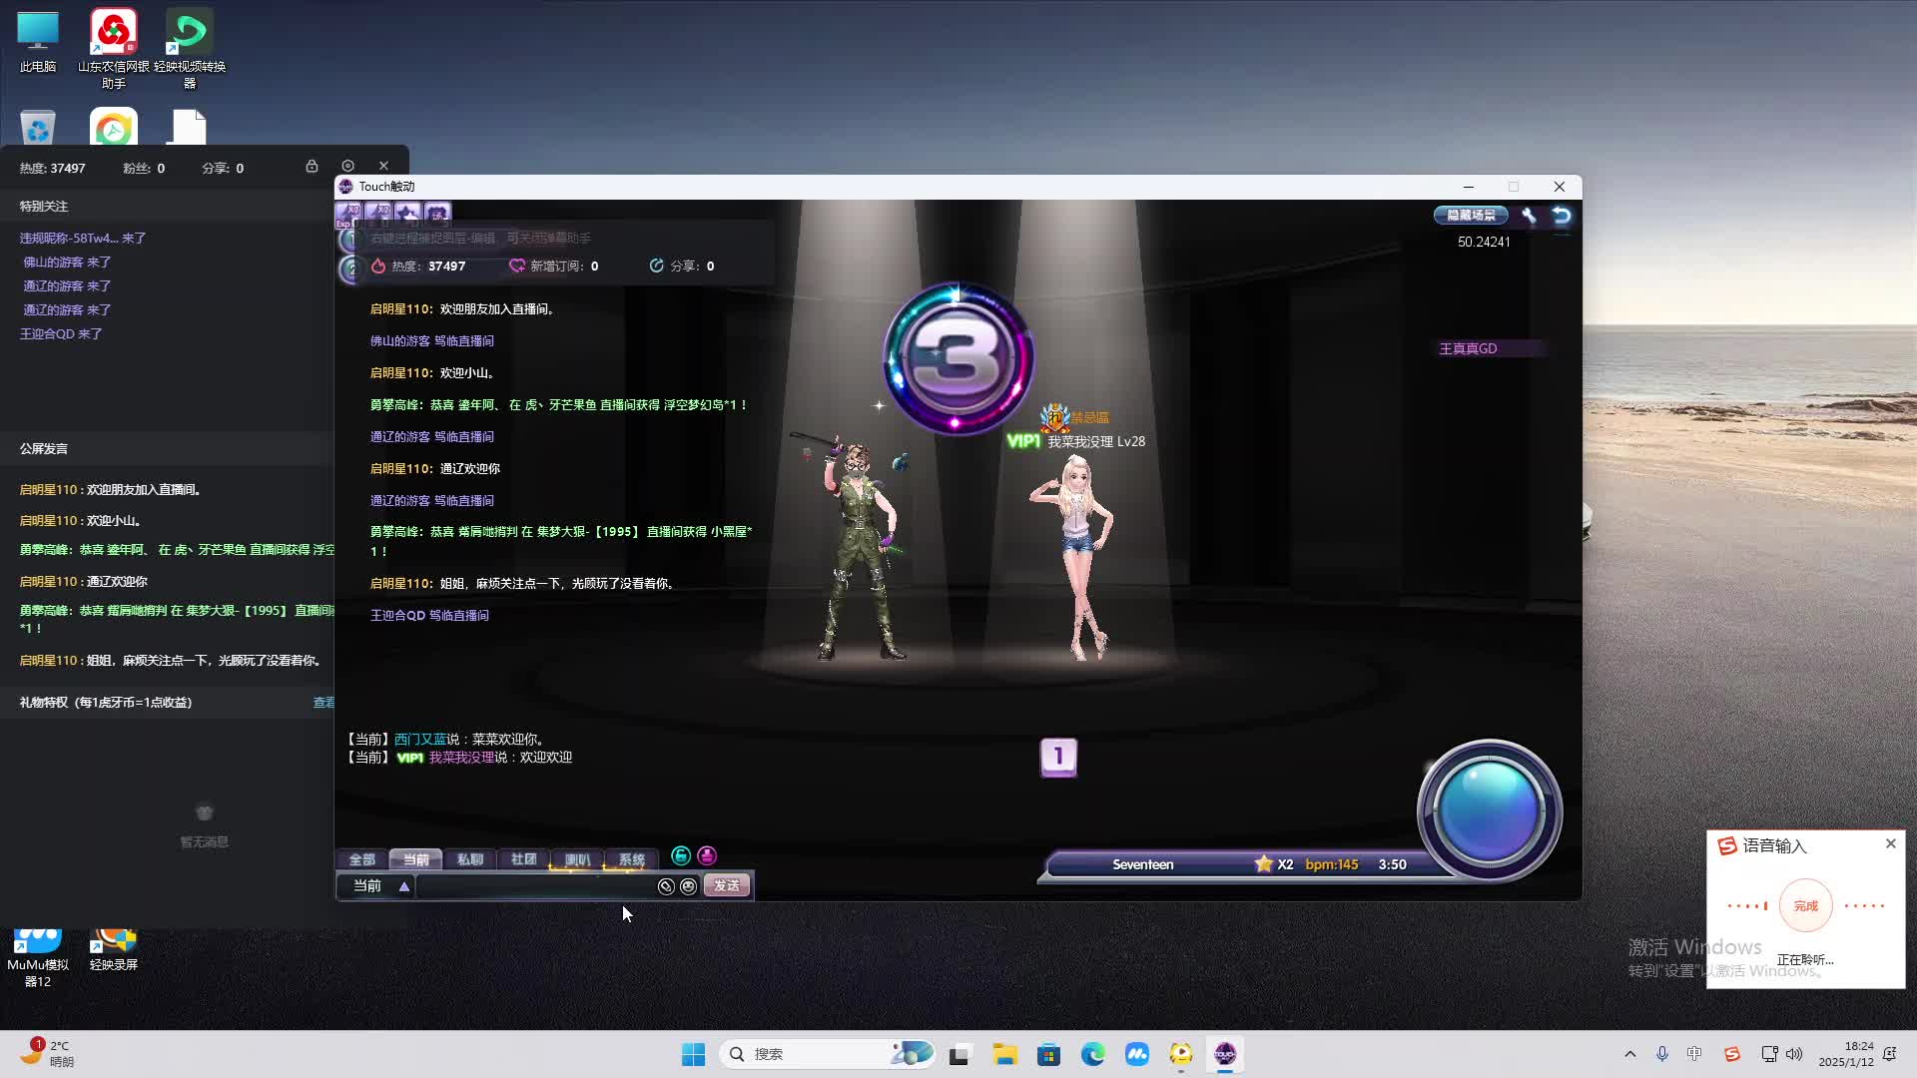1917x1078 pixels.
Task: Toggle the lock icon in overlay panel
Action: 312,167
